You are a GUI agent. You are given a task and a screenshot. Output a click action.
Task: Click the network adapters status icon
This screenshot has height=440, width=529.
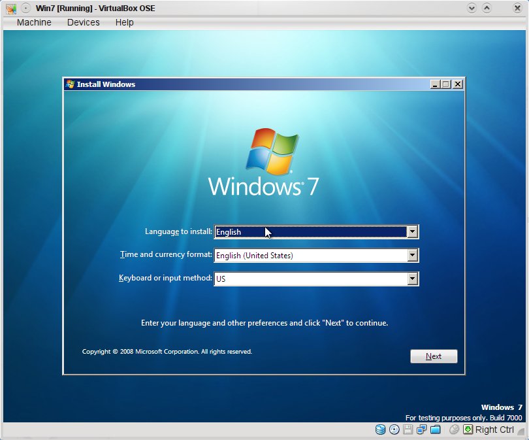[x=421, y=430]
